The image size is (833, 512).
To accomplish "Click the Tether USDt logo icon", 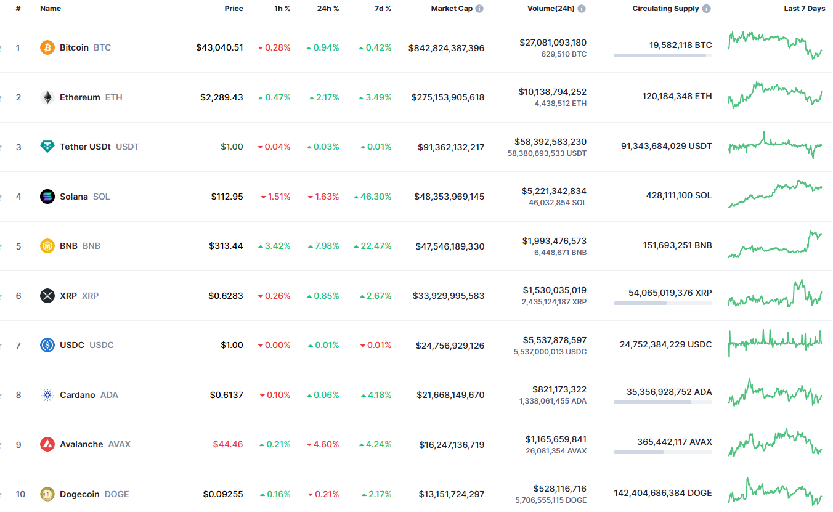I will 47,147.
